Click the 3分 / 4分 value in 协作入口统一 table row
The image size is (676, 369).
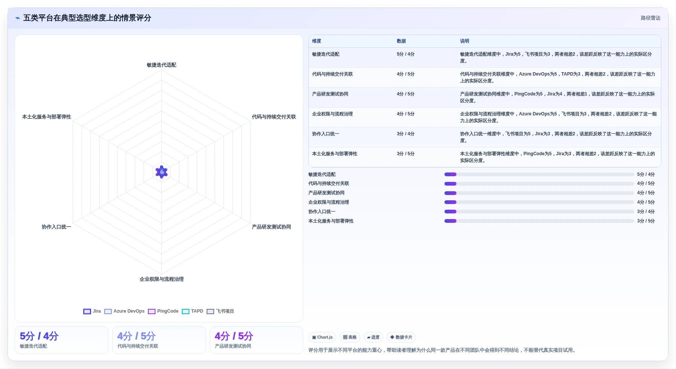(406, 134)
